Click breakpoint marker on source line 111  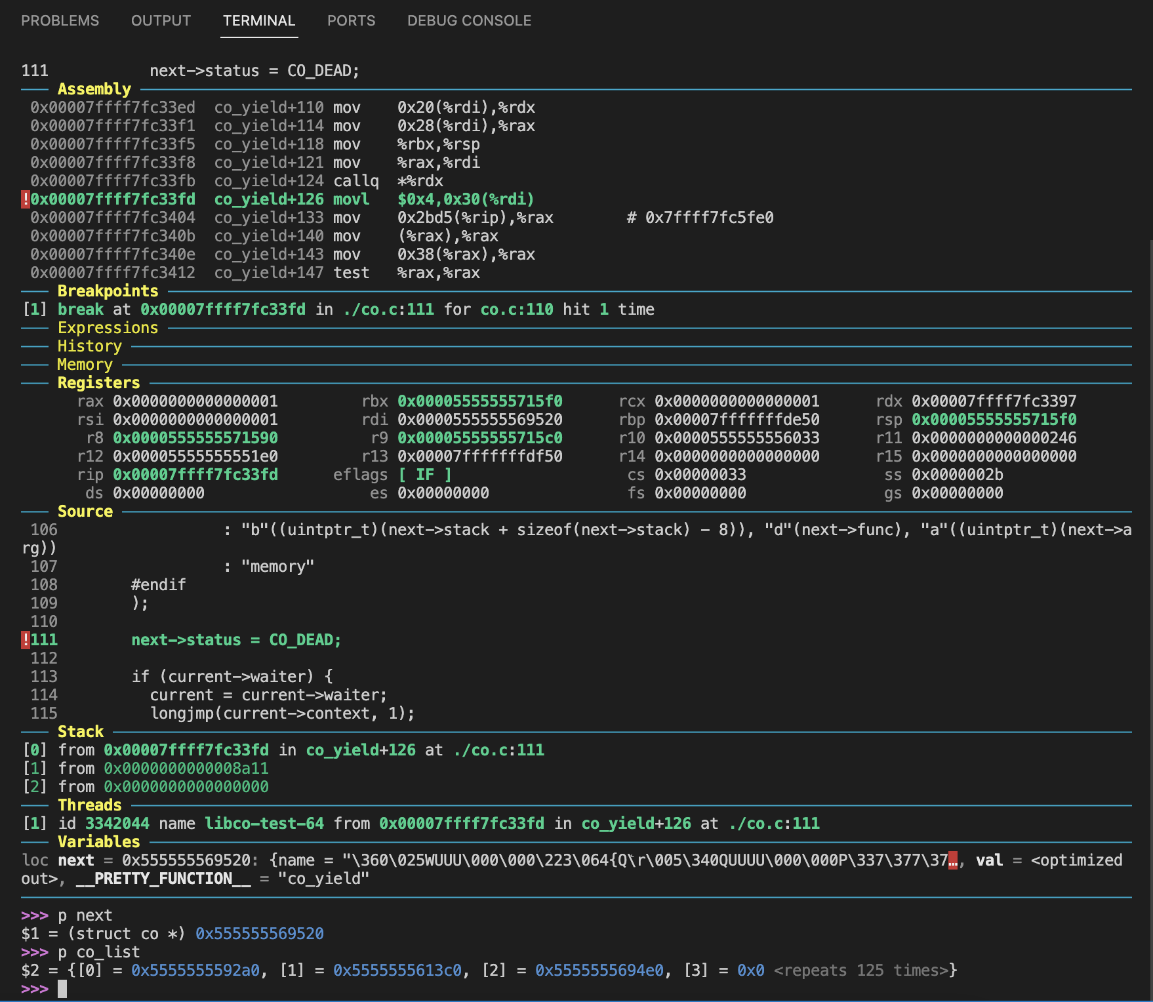(26, 639)
